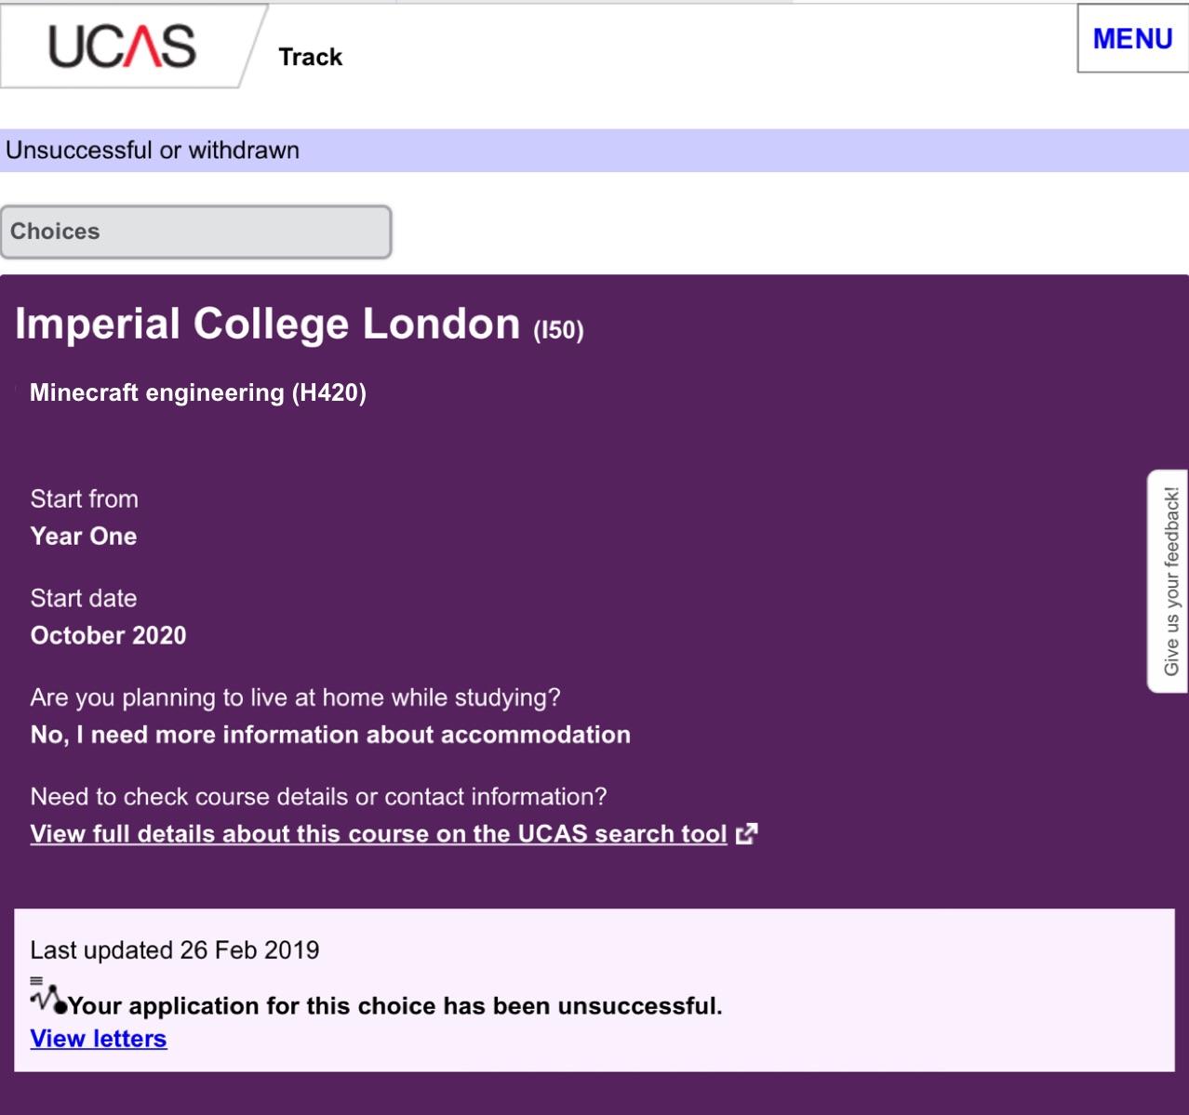This screenshot has width=1189, height=1115.
Task: Click the October 2020 start date
Action: click(x=109, y=636)
